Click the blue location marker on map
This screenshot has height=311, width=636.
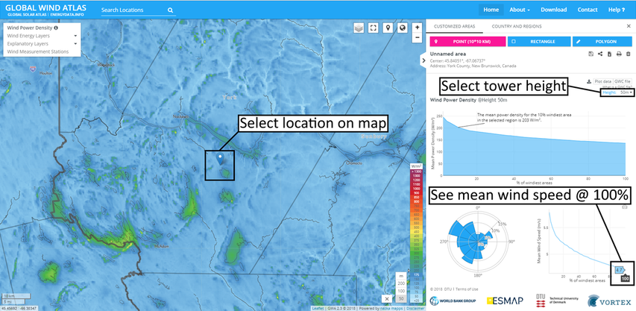click(220, 159)
